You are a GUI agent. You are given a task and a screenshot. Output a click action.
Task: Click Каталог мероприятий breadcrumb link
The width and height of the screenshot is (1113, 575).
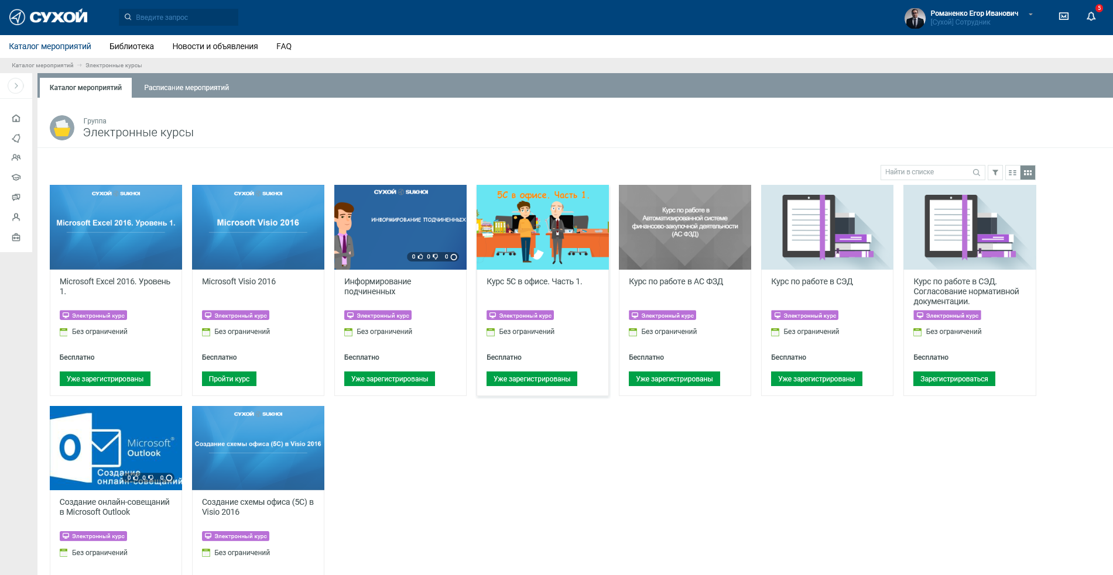tap(43, 66)
